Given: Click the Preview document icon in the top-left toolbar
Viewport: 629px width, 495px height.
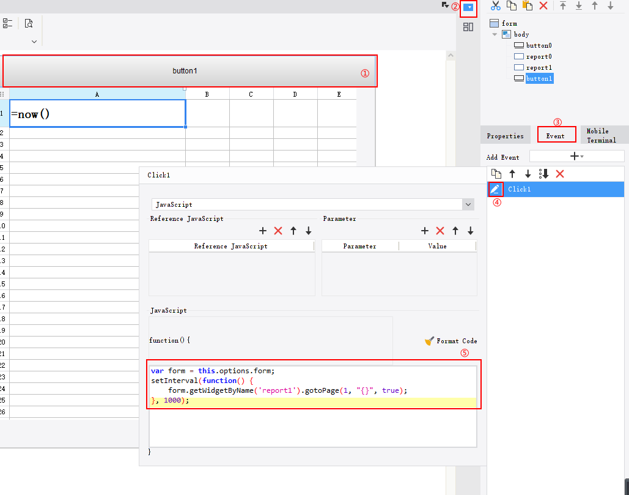Looking at the screenshot, I should tap(28, 22).
